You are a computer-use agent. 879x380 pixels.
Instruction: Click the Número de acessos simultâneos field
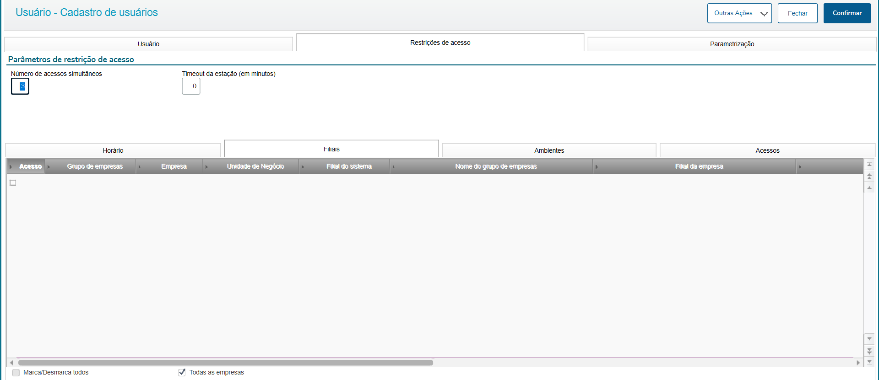point(20,86)
